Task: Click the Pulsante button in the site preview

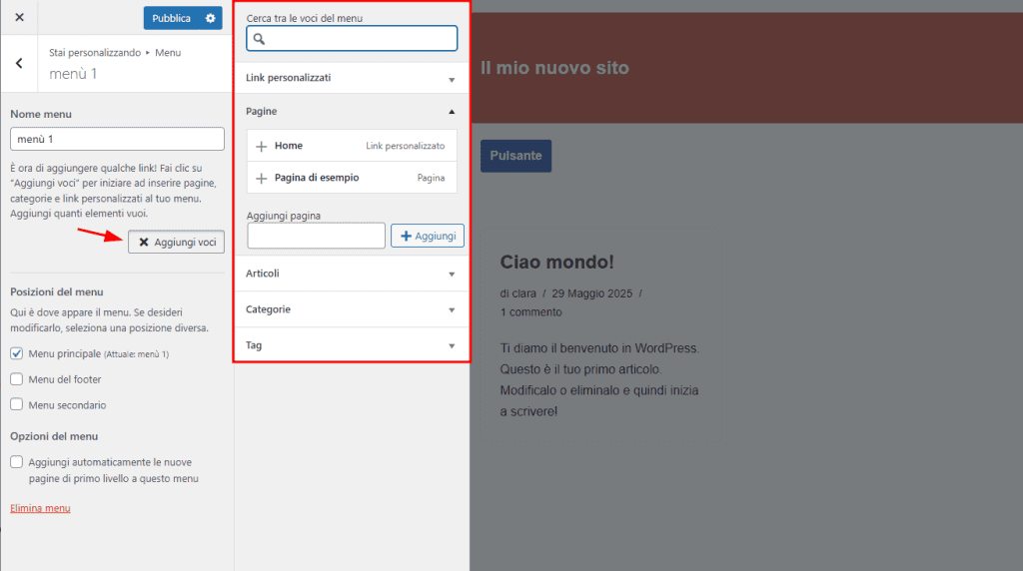Action: [x=516, y=156]
